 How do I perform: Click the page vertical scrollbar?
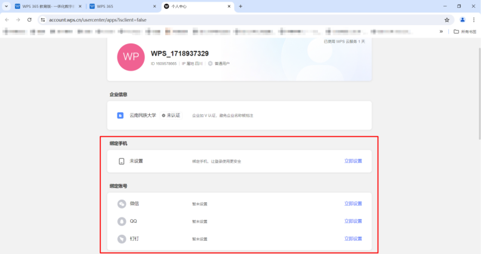click(x=479, y=94)
